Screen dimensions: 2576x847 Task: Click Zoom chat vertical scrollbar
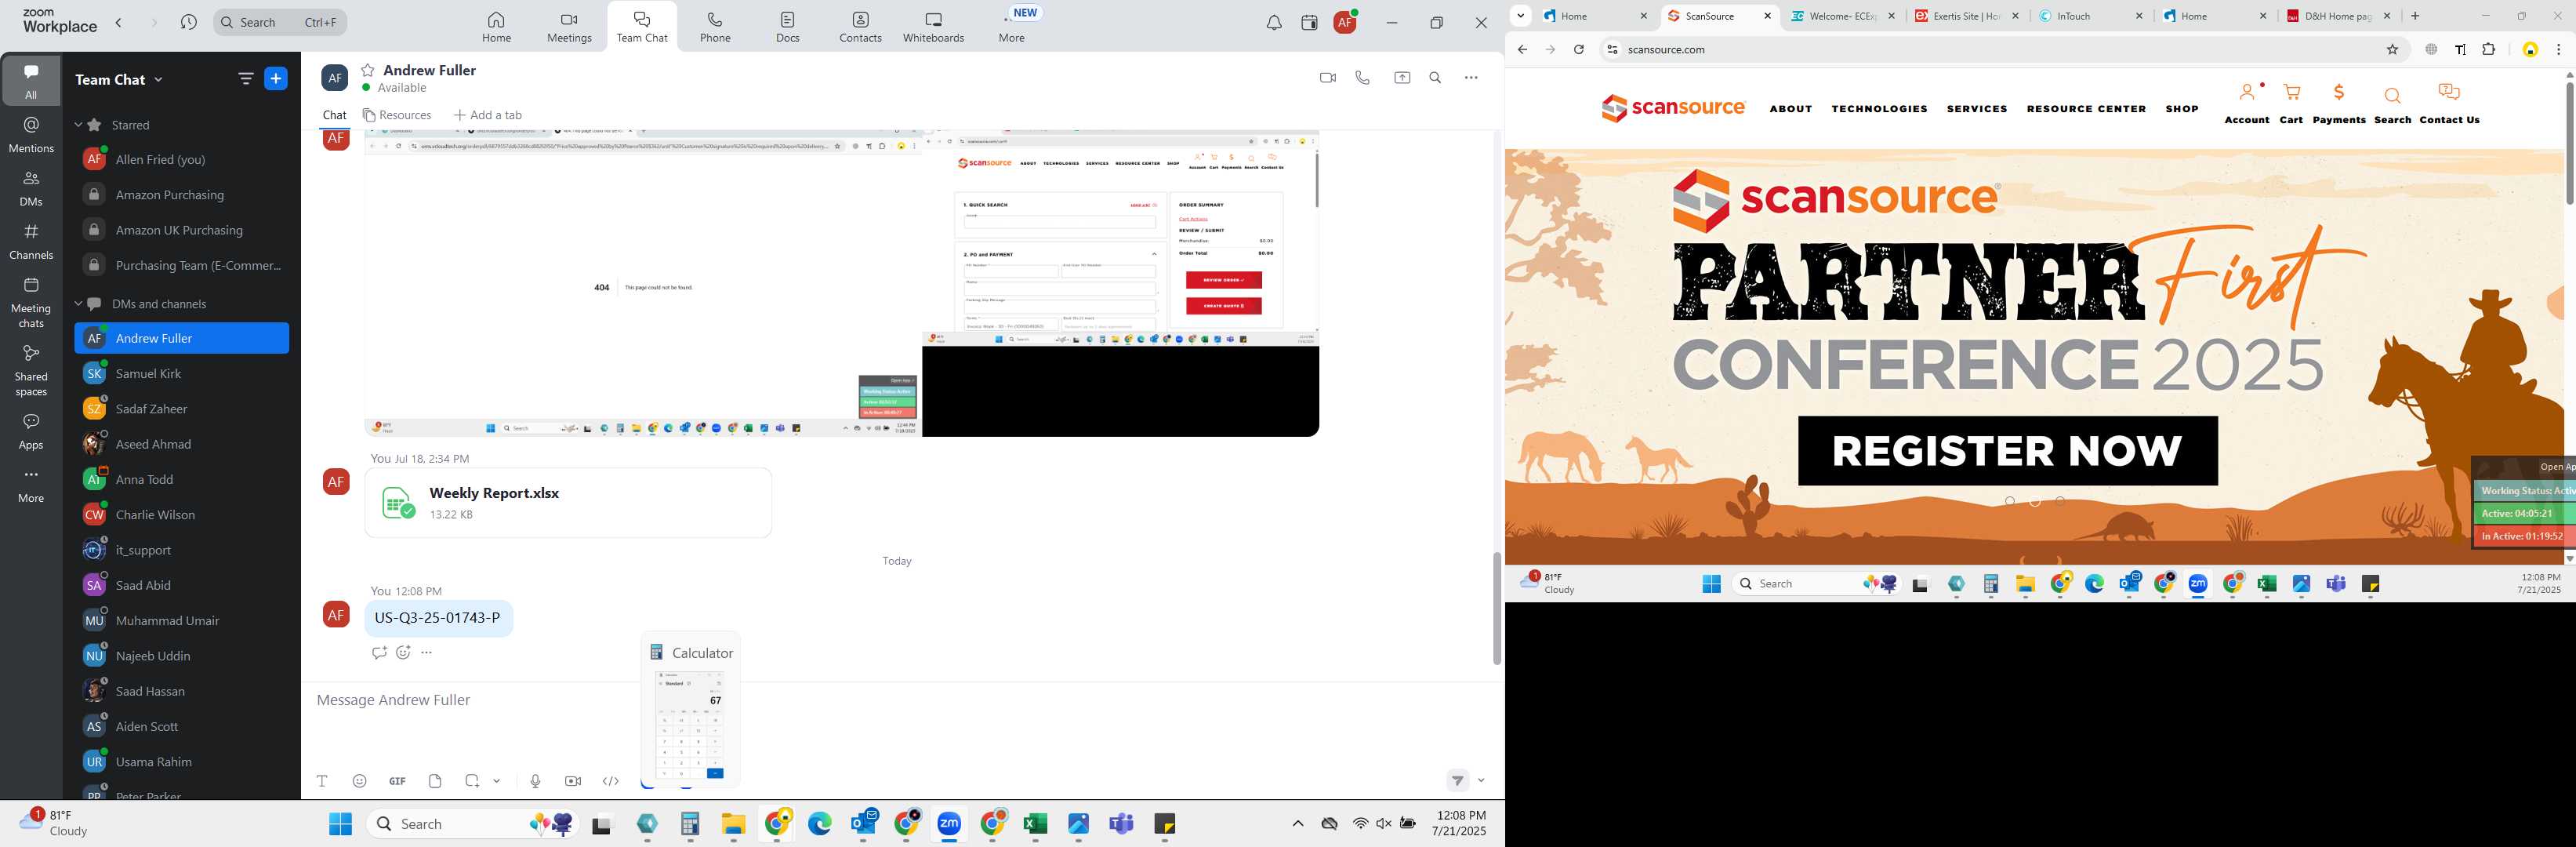(x=1496, y=608)
